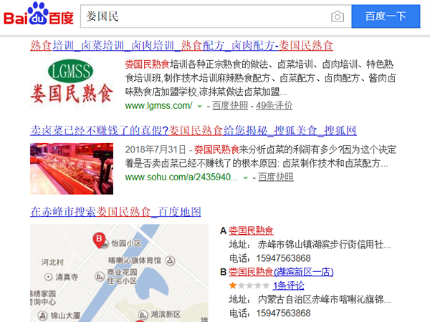Open the 1条评论 review link
Image resolution: width=430 pixels, height=322 pixels.
(288, 286)
